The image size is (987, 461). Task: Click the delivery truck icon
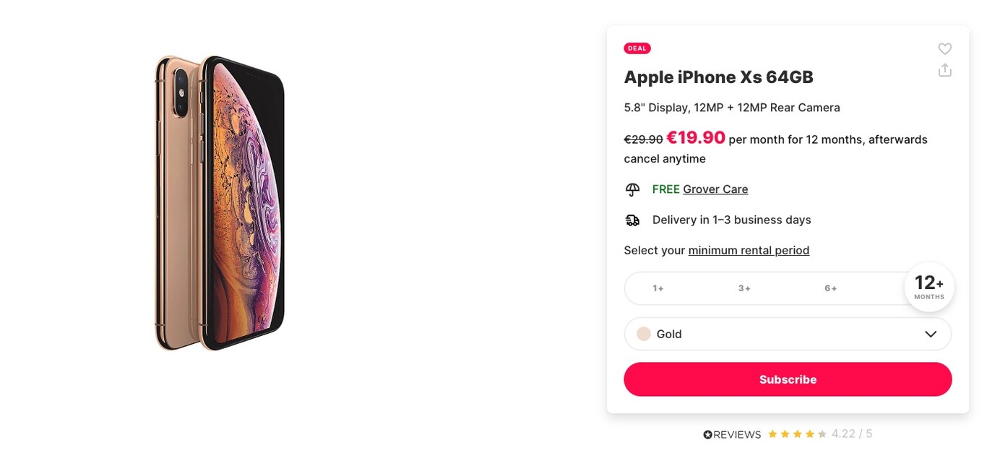tap(632, 220)
